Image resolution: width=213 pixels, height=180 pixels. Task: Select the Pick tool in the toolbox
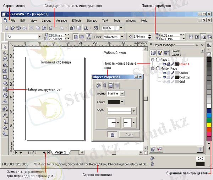point(5,47)
